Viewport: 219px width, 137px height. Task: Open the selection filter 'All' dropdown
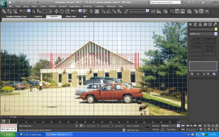point(29,11)
